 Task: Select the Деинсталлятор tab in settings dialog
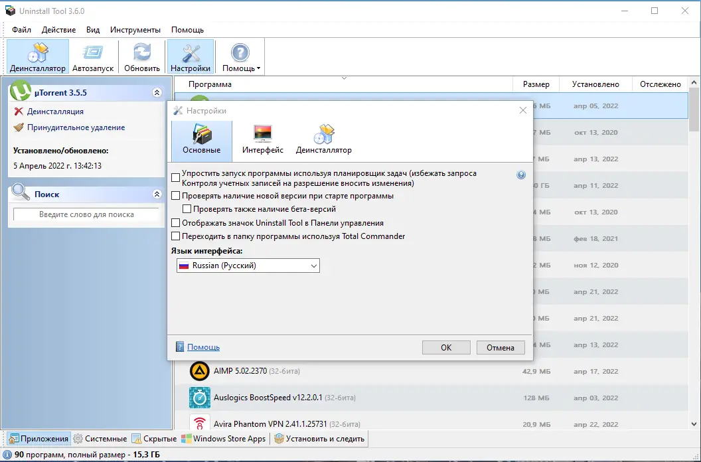click(324, 141)
